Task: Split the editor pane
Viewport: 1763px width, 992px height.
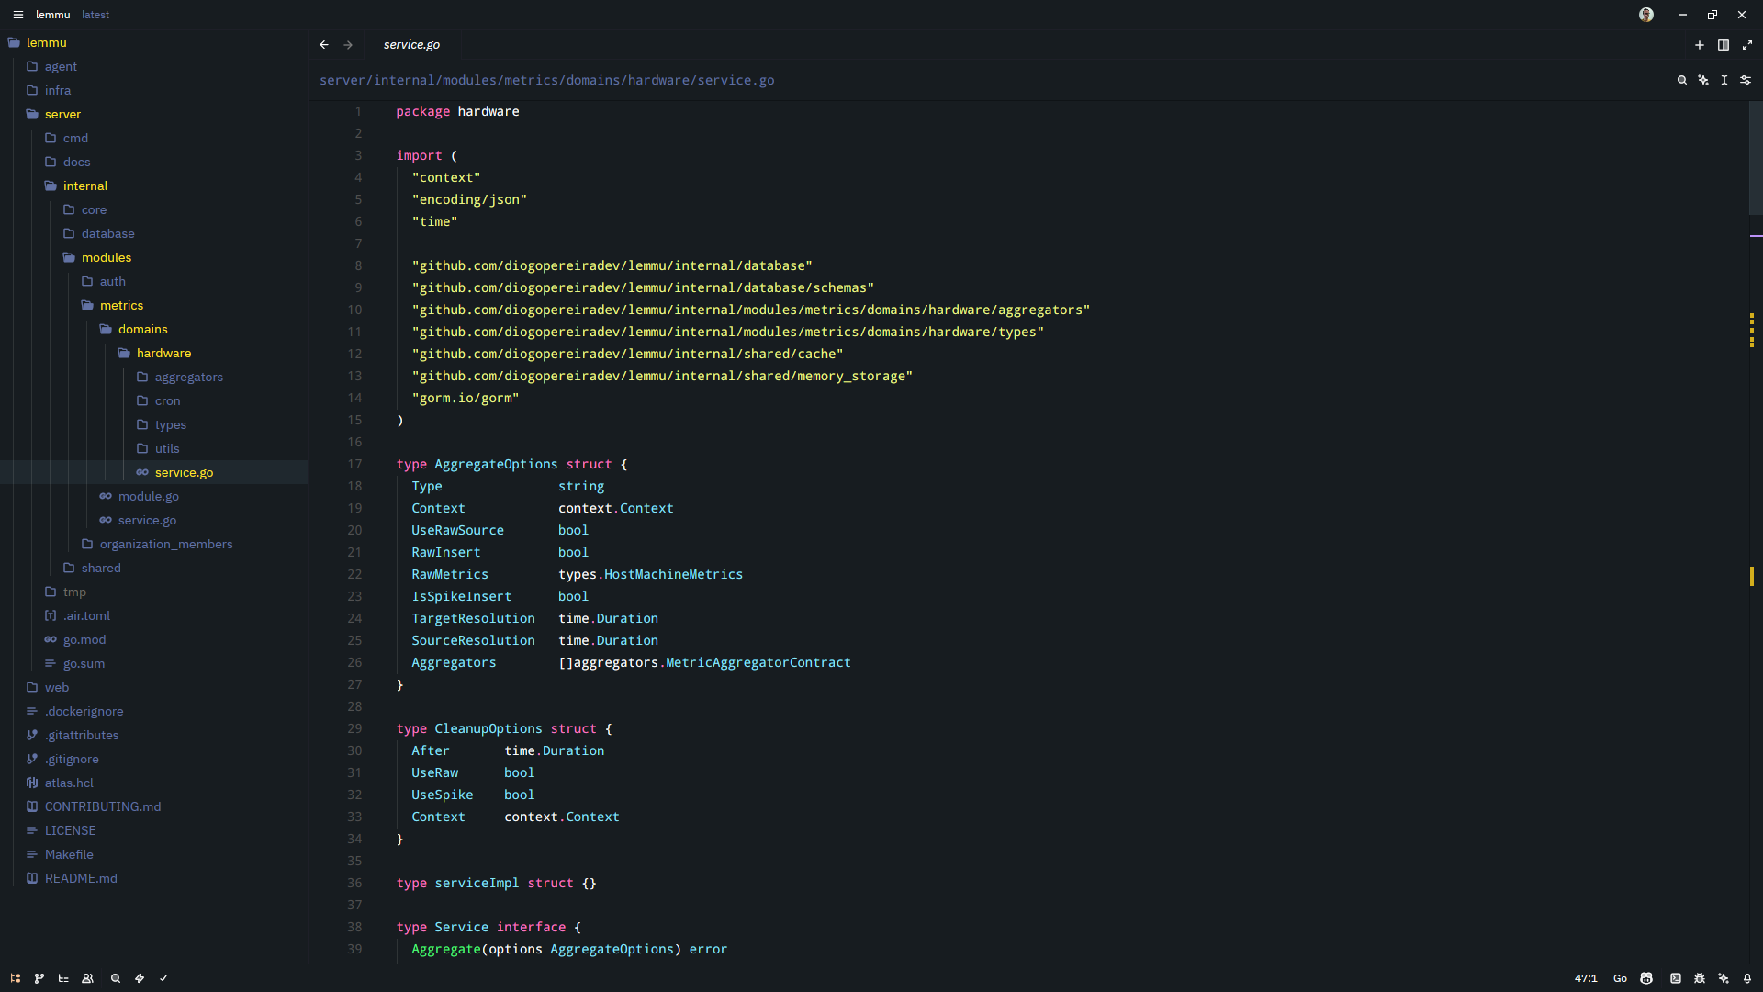Action: (x=1724, y=44)
